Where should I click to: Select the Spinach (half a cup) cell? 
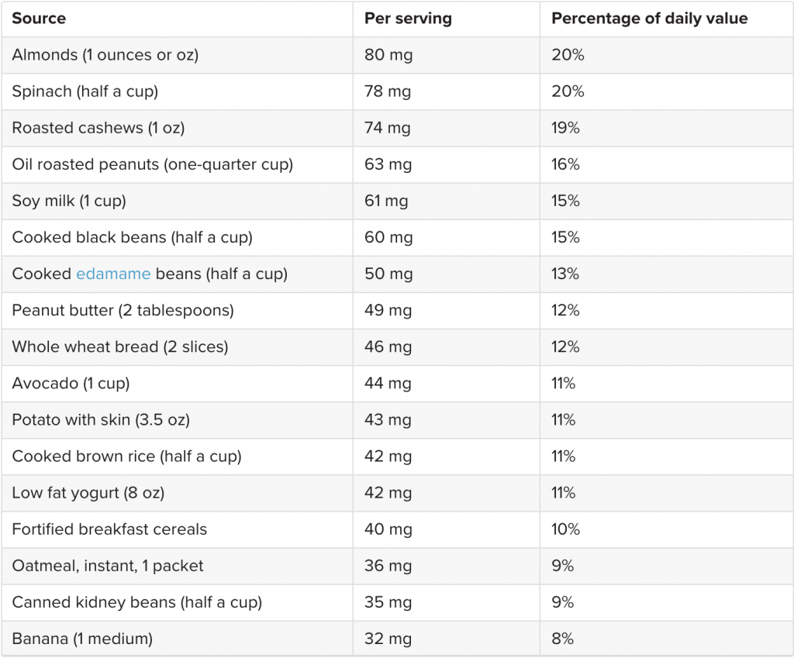pos(85,91)
